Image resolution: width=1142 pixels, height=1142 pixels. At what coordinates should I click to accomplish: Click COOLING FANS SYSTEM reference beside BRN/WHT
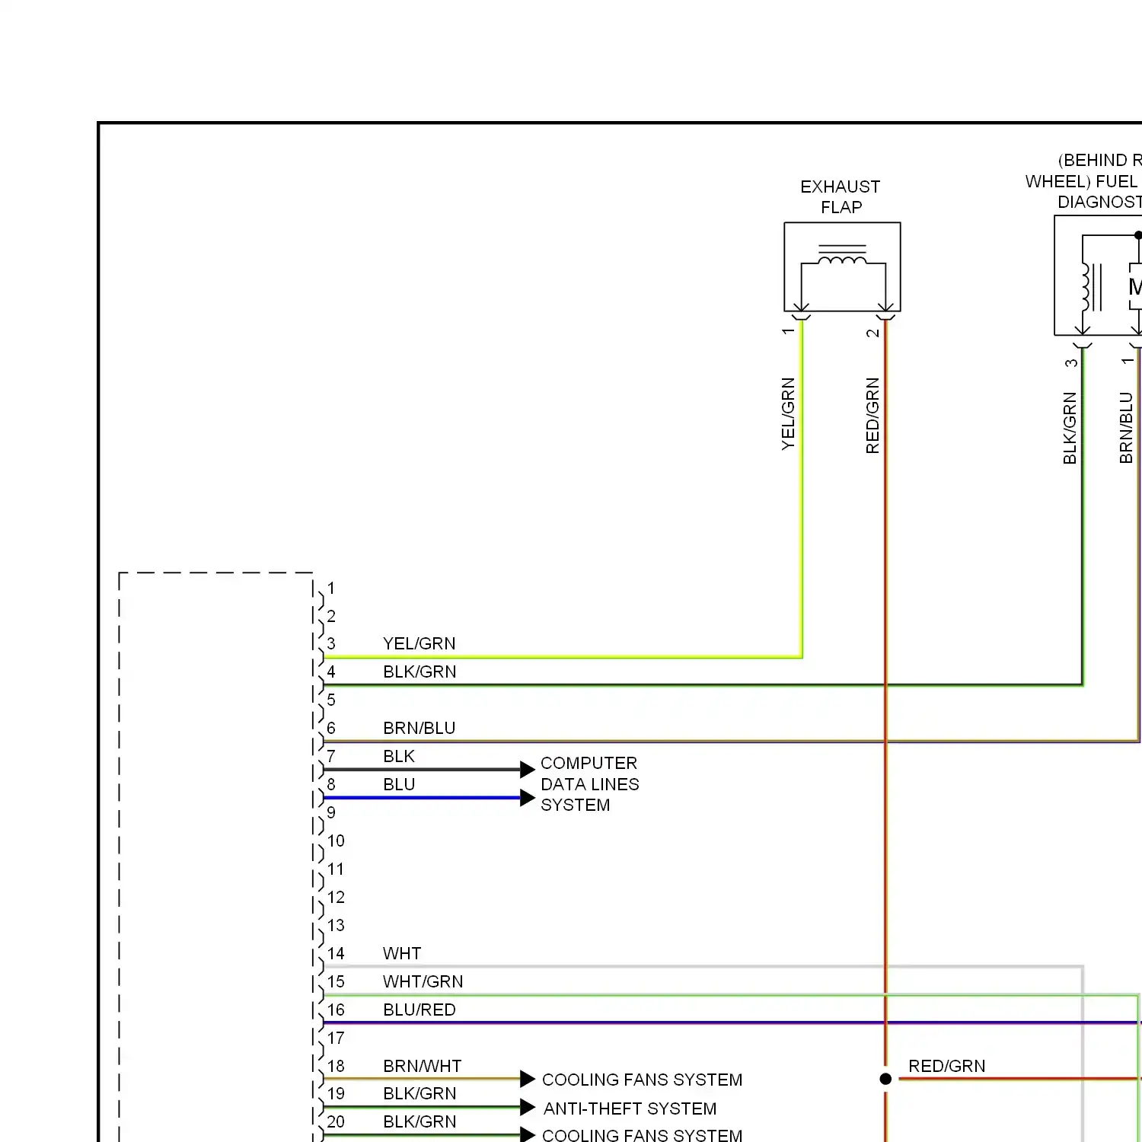coord(642,1080)
